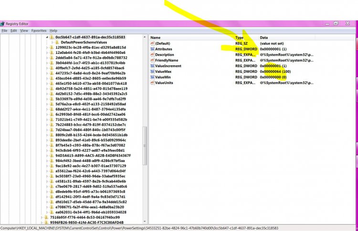Select key 8809c2d8-b155-42d4-bcda-0d345651b1db
Image resolution: width=358 pixels, height=231 pixels.
click(x=92, y=135)
